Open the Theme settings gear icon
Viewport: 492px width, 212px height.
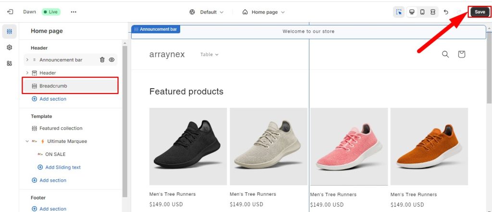coord(9,47)
